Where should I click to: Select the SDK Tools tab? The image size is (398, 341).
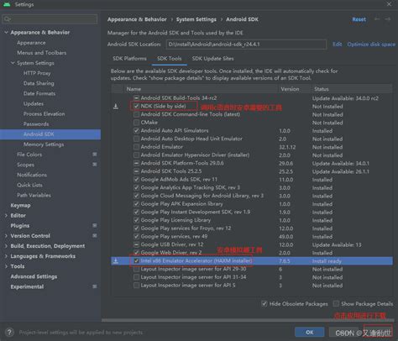(x=169, y=59)
